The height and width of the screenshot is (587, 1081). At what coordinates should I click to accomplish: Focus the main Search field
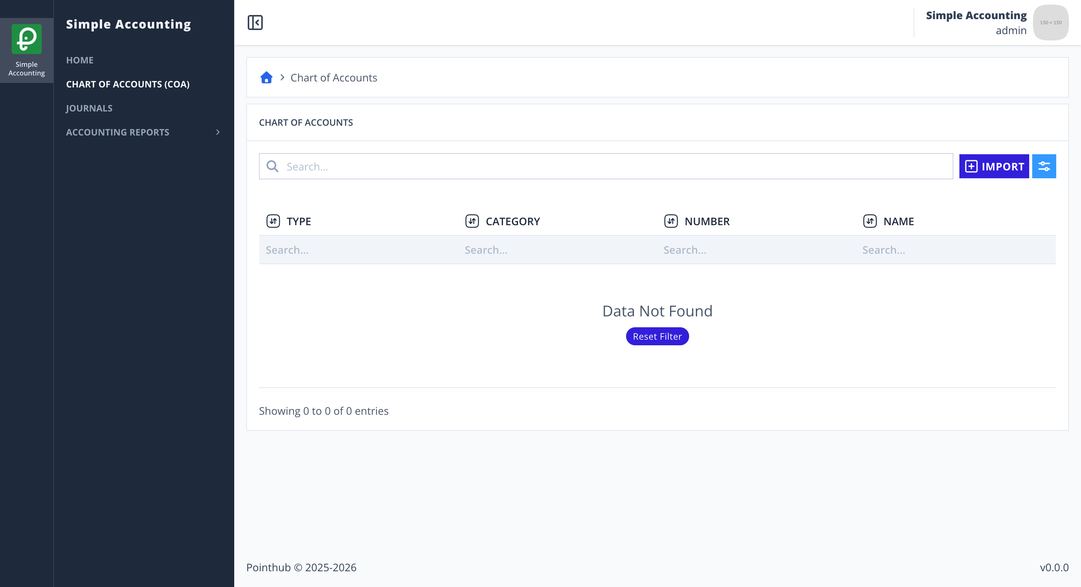(606, 166)
